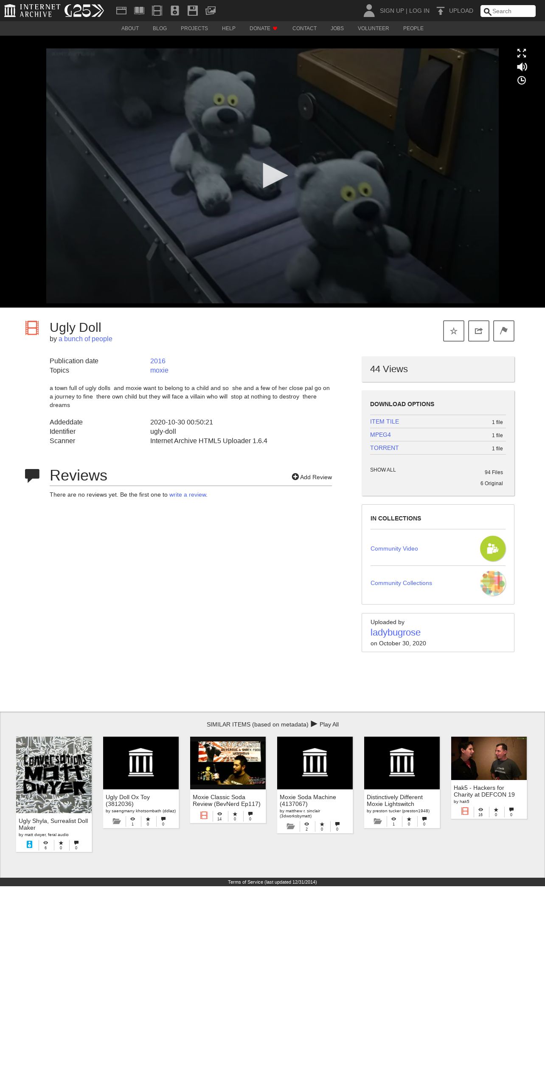Open the Hak5 Hackers for Charity thumbnail

489,758
